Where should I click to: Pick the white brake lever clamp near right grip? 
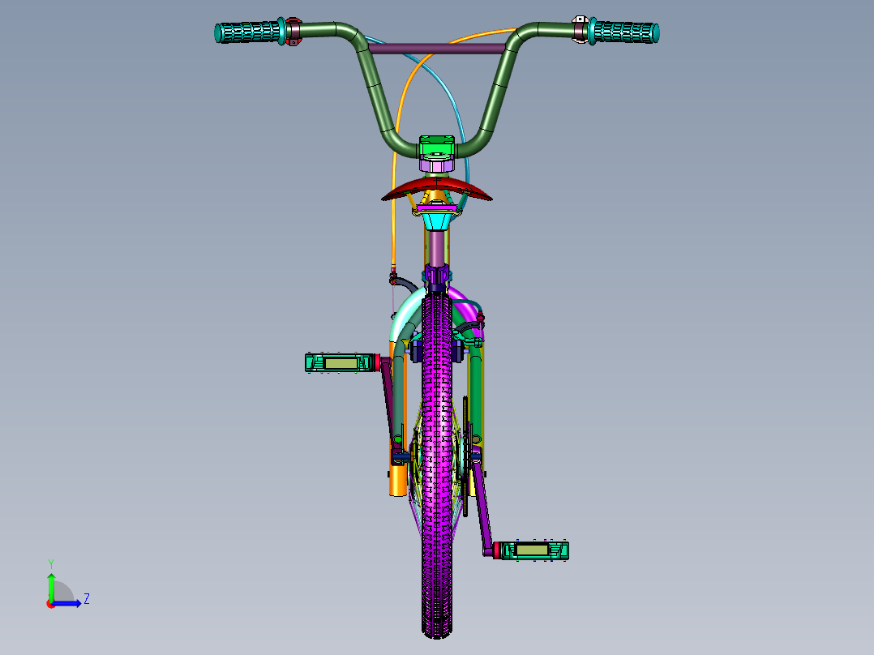[581, 30]
